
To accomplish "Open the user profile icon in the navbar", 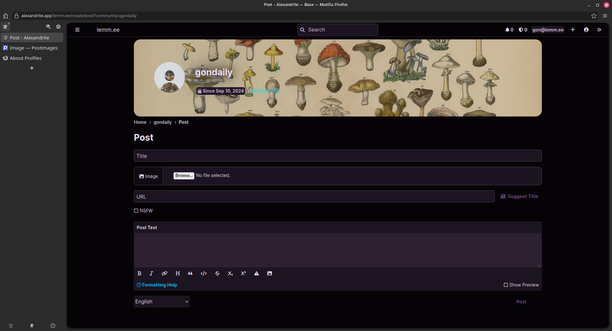I will click(586, 30).
